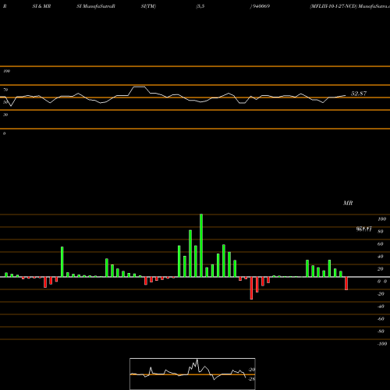
Task: Click the RSI axis label 100
Action: (7, 71)
